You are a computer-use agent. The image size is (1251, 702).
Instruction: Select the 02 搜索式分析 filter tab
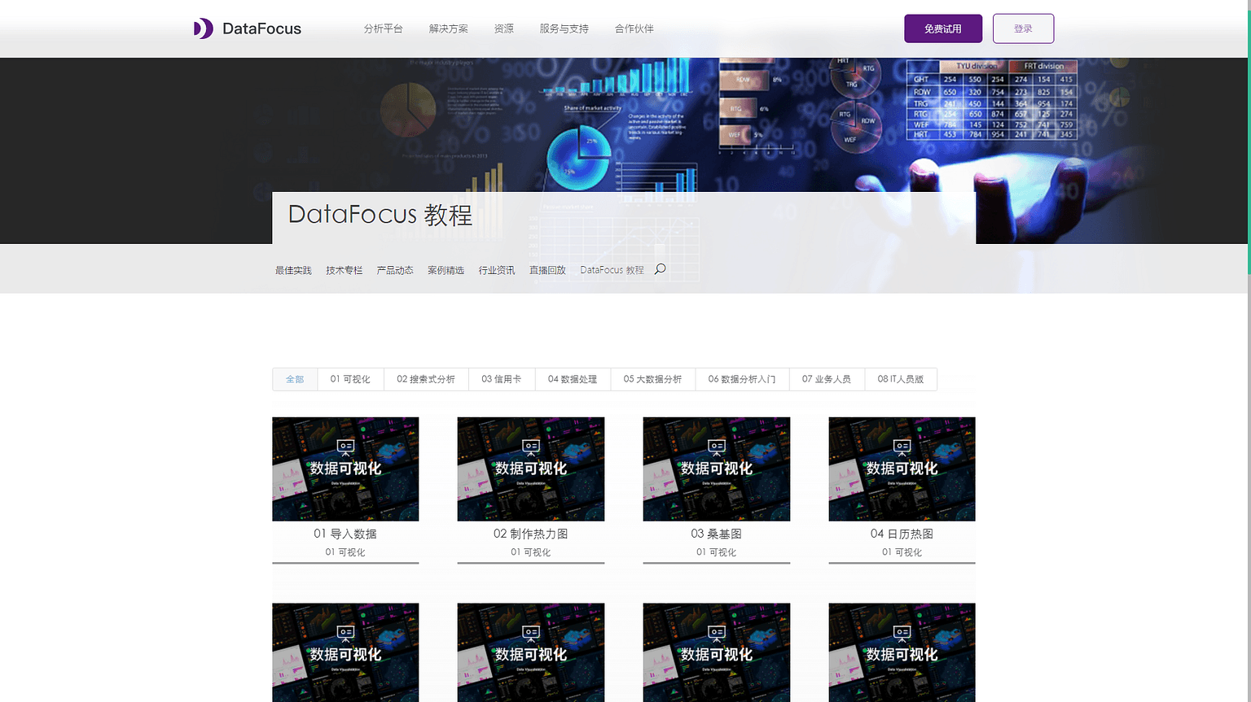[426, 379]
